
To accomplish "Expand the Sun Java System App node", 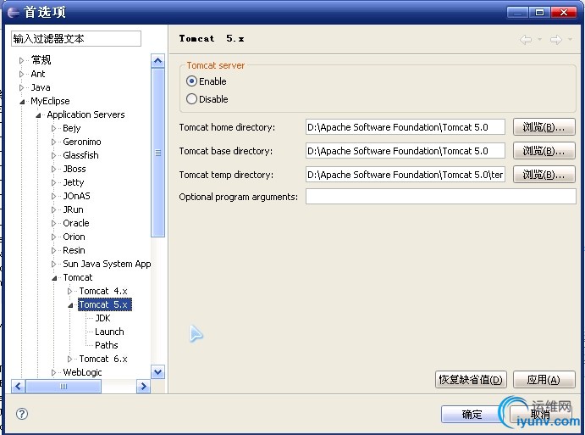I will (x=53, y=265).
